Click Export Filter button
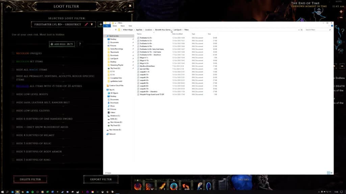346x194 pixels. tap(101, 179)
